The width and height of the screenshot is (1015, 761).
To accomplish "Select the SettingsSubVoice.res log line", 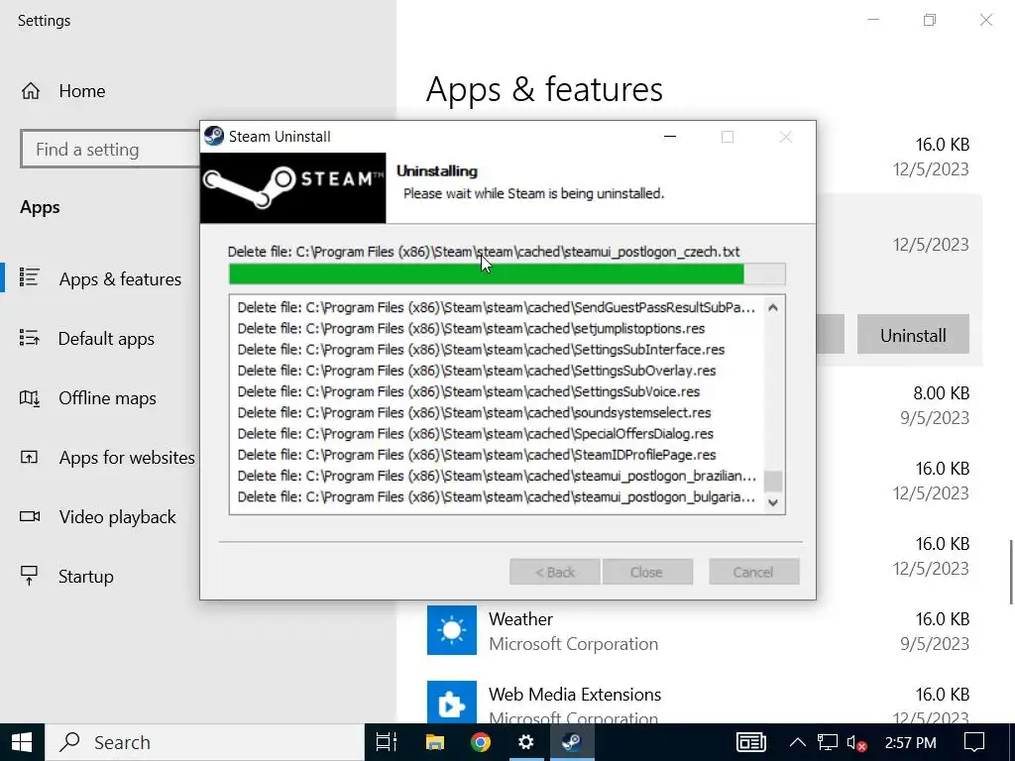I will coord(469,391).
